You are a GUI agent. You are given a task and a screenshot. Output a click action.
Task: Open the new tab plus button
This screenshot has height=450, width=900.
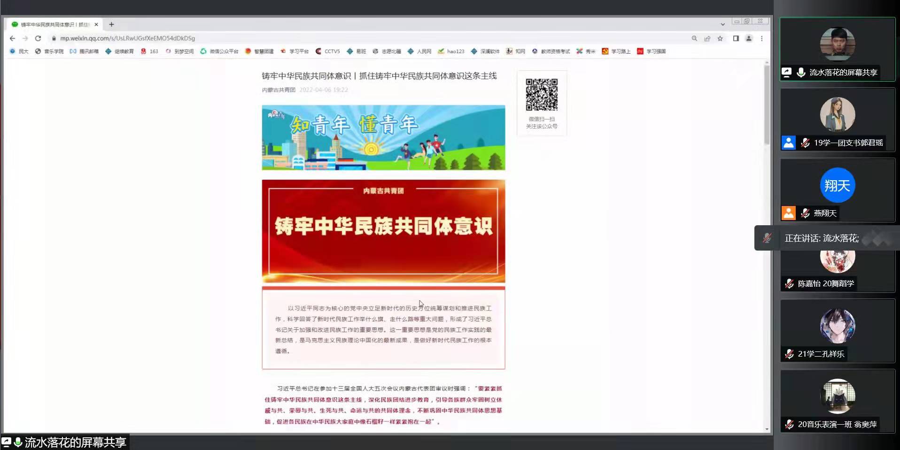[x=111, y=24]
